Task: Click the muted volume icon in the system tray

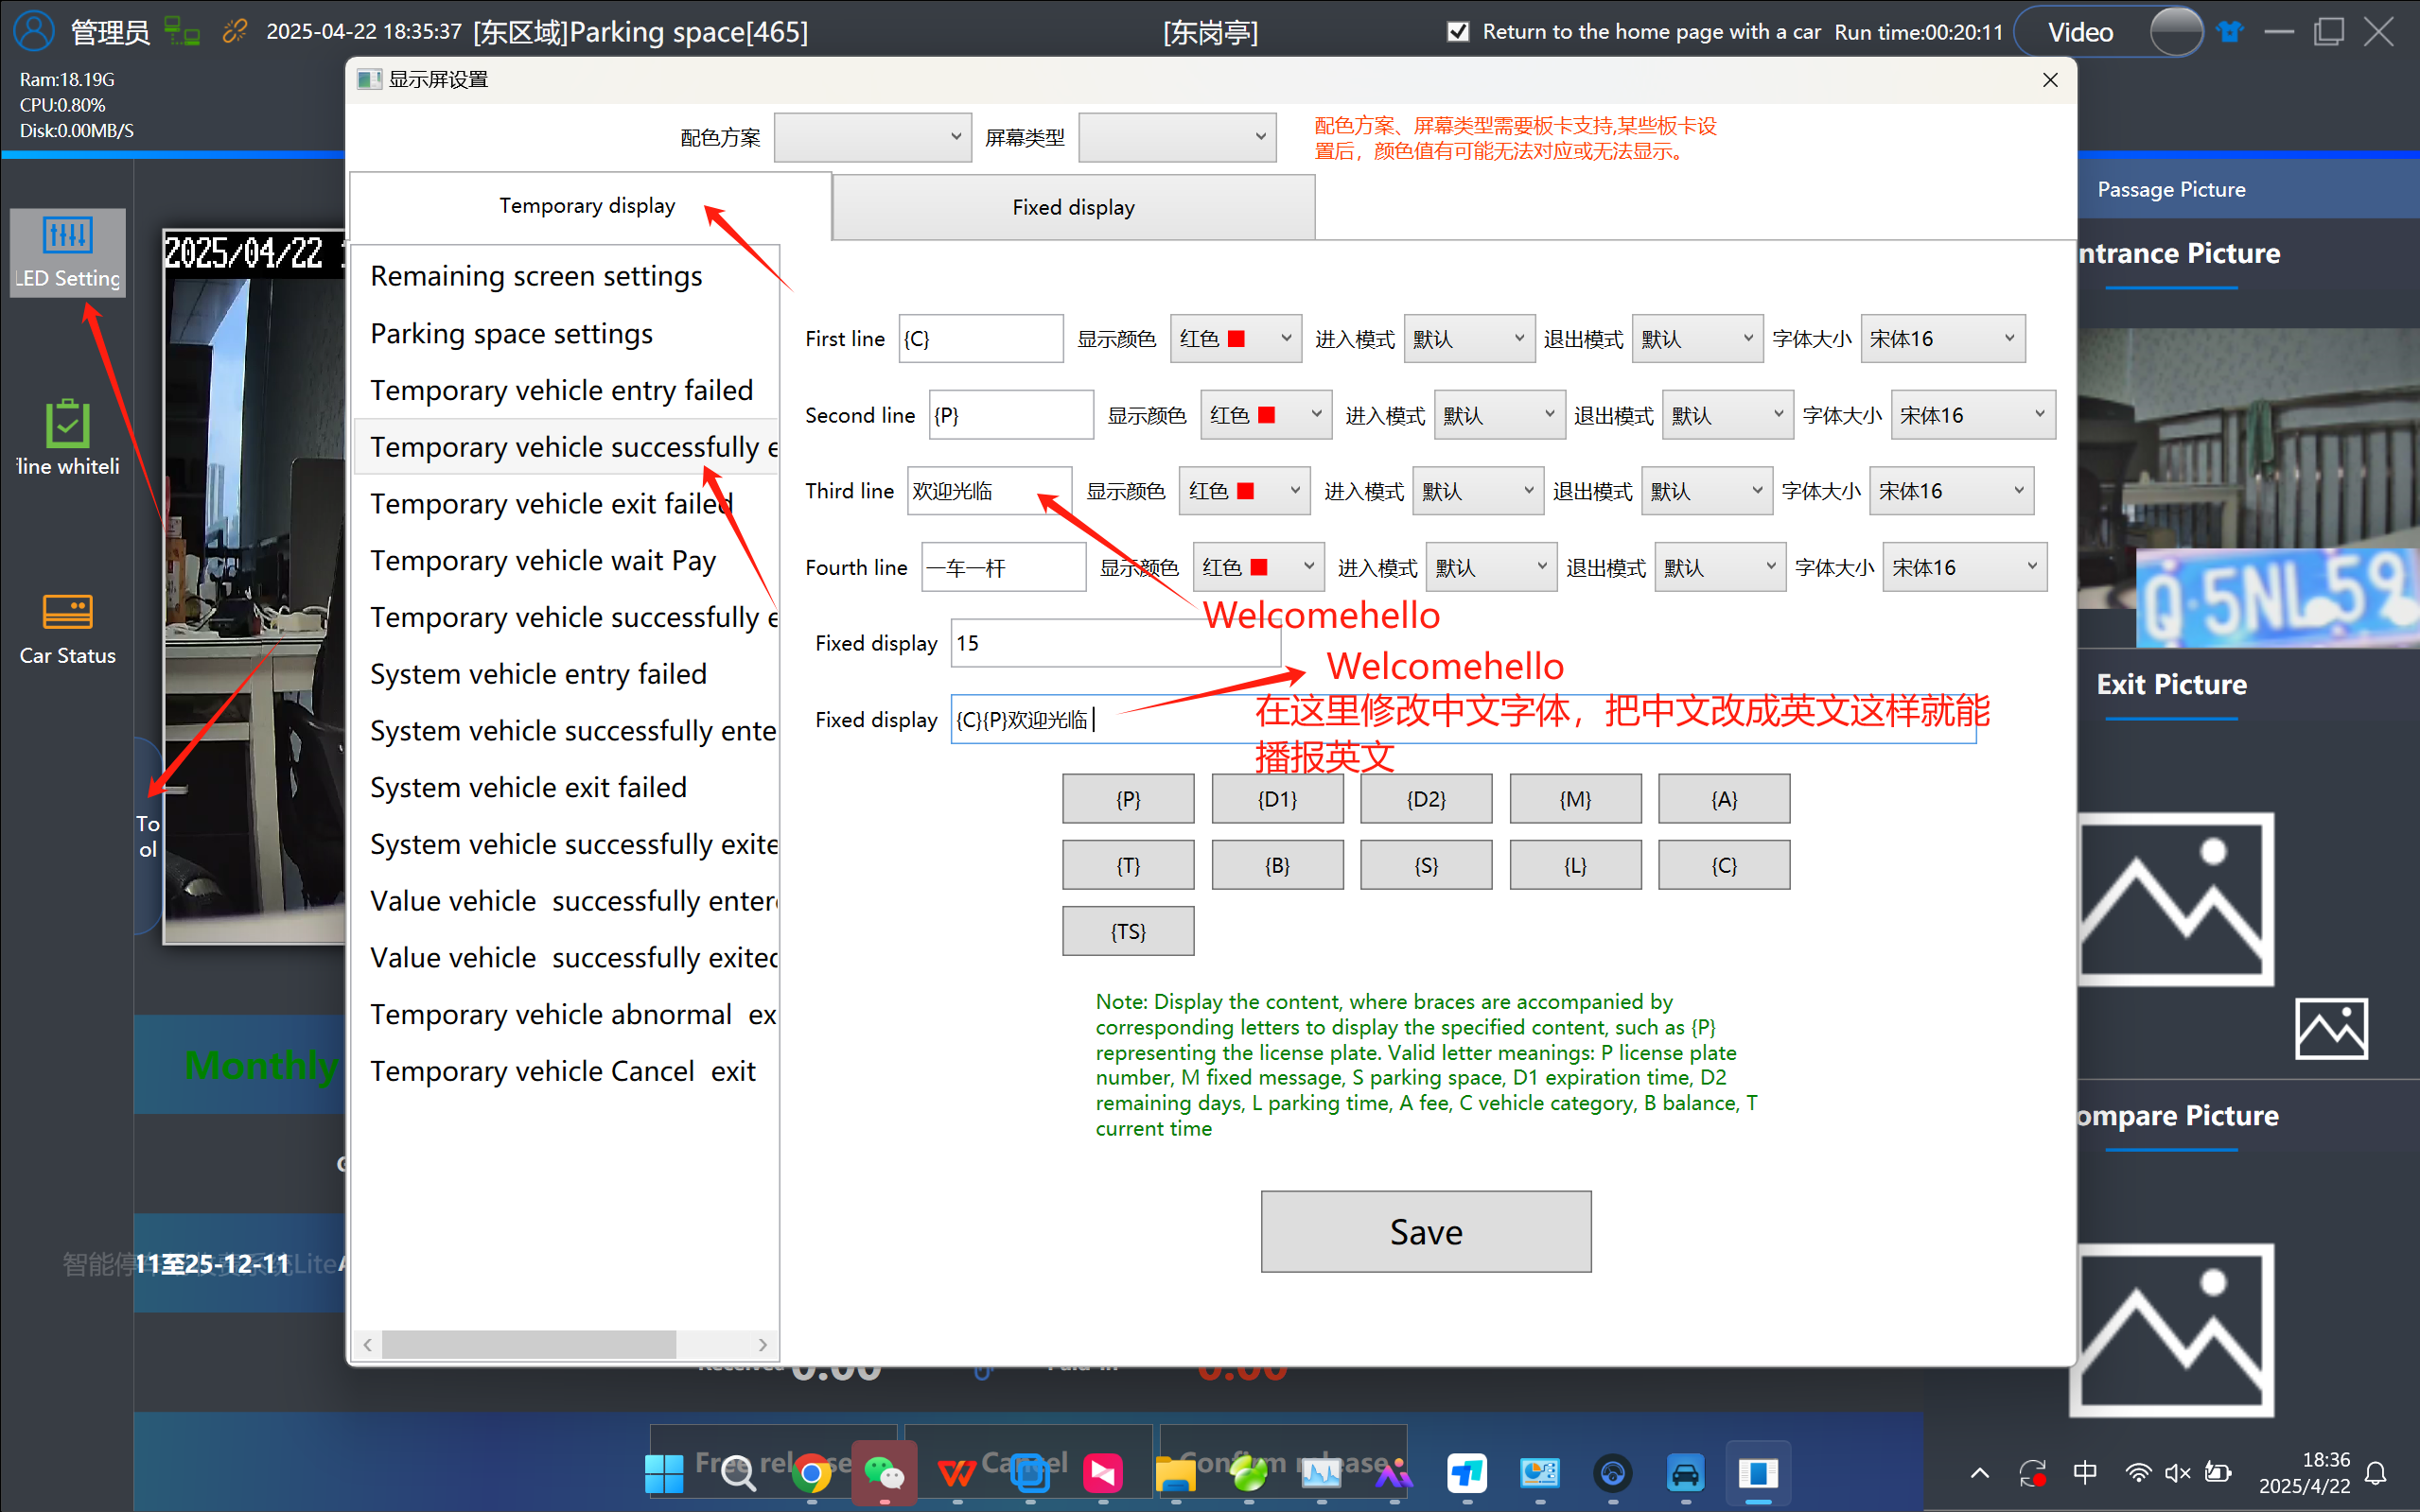Action: coord(2177,1473)
